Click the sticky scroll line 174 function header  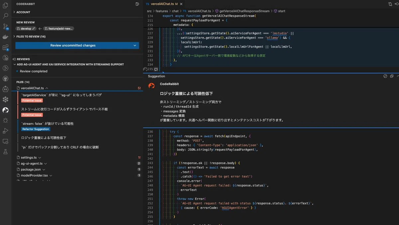coord(209,16)
